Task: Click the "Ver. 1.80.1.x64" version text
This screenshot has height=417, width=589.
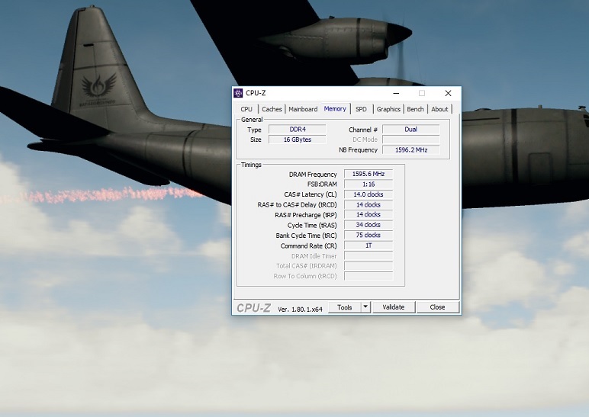Action: pyautogui.click(x=300, y=310)
